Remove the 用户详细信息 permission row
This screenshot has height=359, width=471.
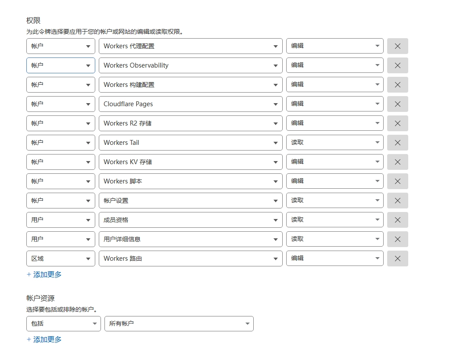(397, 239)
